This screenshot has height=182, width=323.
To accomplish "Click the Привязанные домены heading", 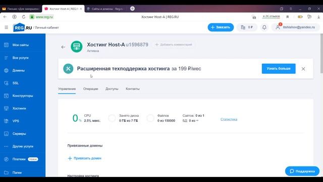I will tap(85, 146).
